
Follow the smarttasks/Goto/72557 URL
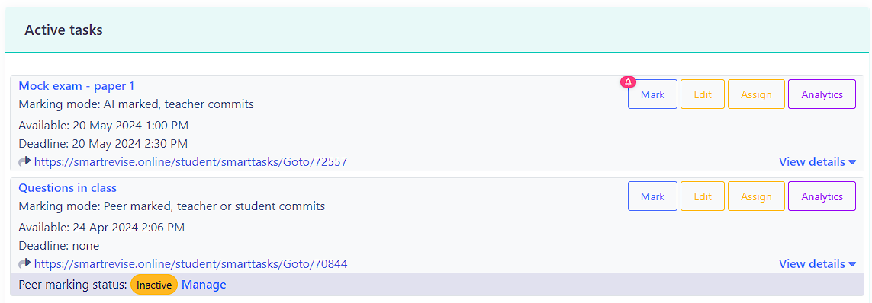tap(191, 162)
